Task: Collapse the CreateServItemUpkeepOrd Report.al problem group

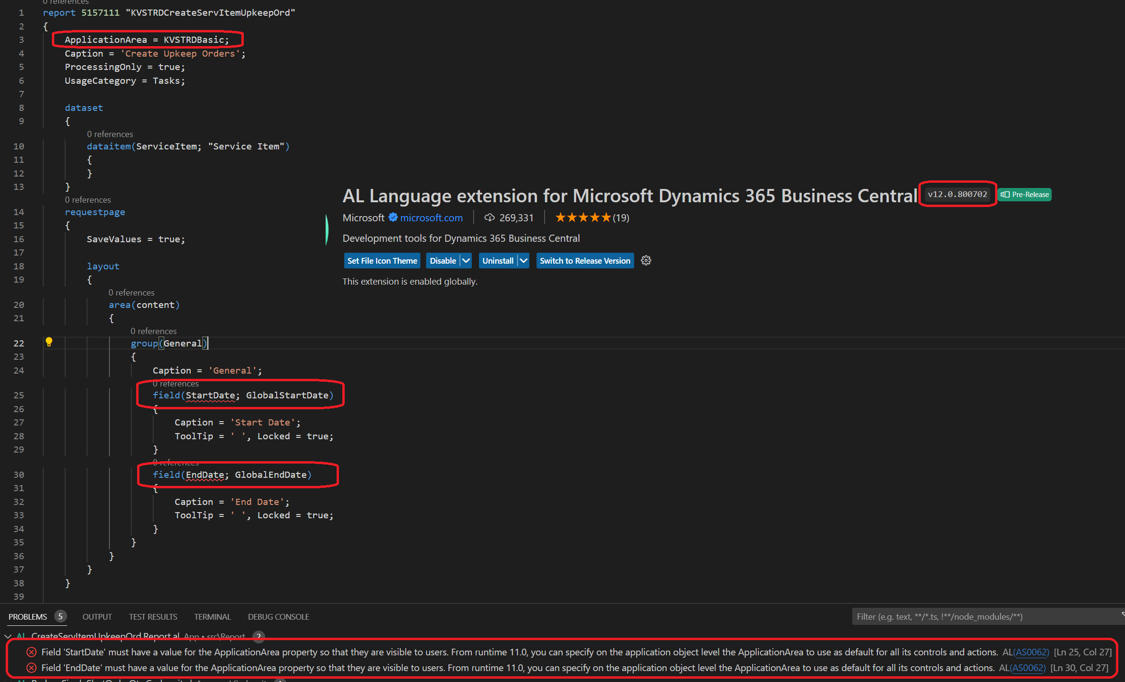Action: 8,636
